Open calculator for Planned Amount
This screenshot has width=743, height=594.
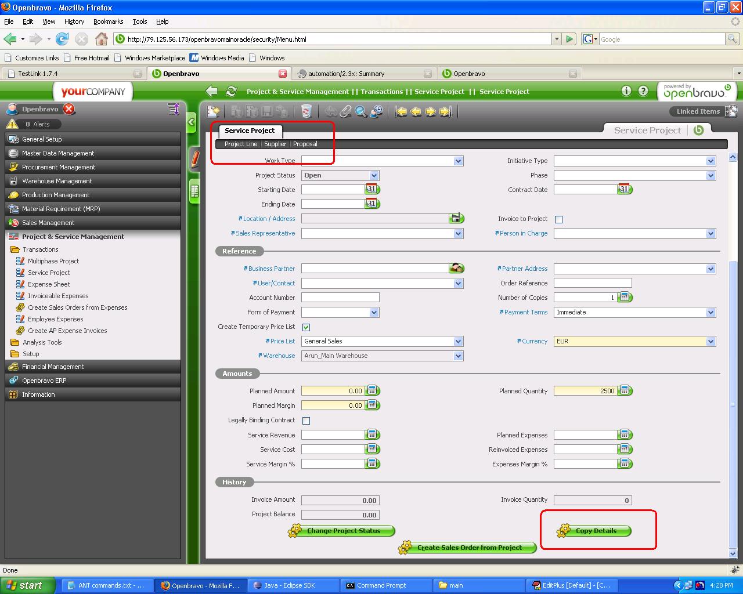pos(372,391)
